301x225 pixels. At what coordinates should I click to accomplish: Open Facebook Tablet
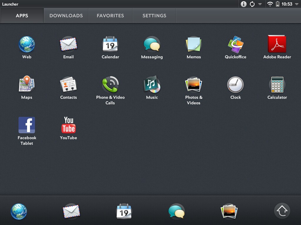(27, 125)
